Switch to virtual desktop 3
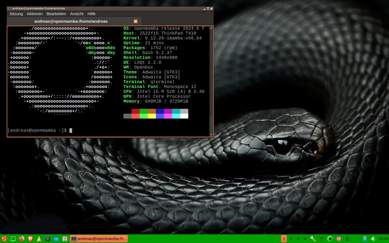The width and height of the screenshot is (389, 243). click(298, 239)
